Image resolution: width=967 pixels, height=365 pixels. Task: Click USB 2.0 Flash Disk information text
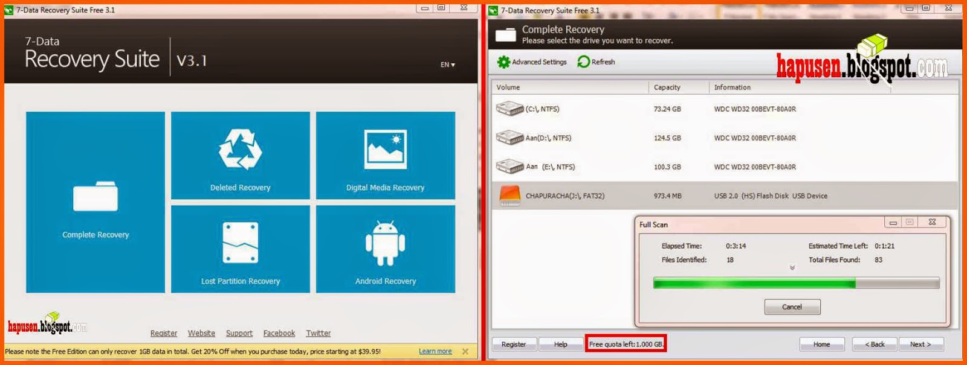771,196
